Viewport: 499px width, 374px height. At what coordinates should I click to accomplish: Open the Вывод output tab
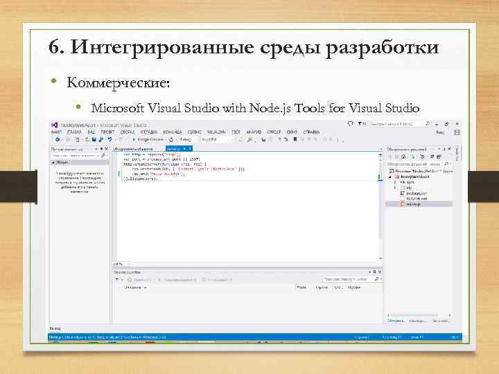55,328
